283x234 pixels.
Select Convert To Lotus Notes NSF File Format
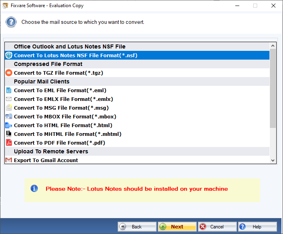pos(137,55)
